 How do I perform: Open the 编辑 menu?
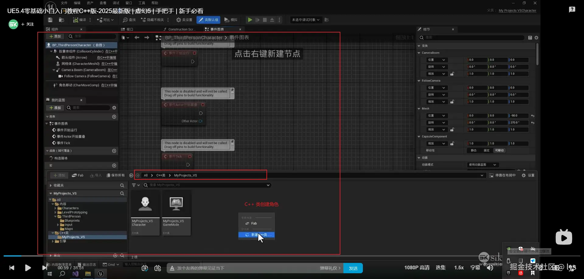pos(77,3)
